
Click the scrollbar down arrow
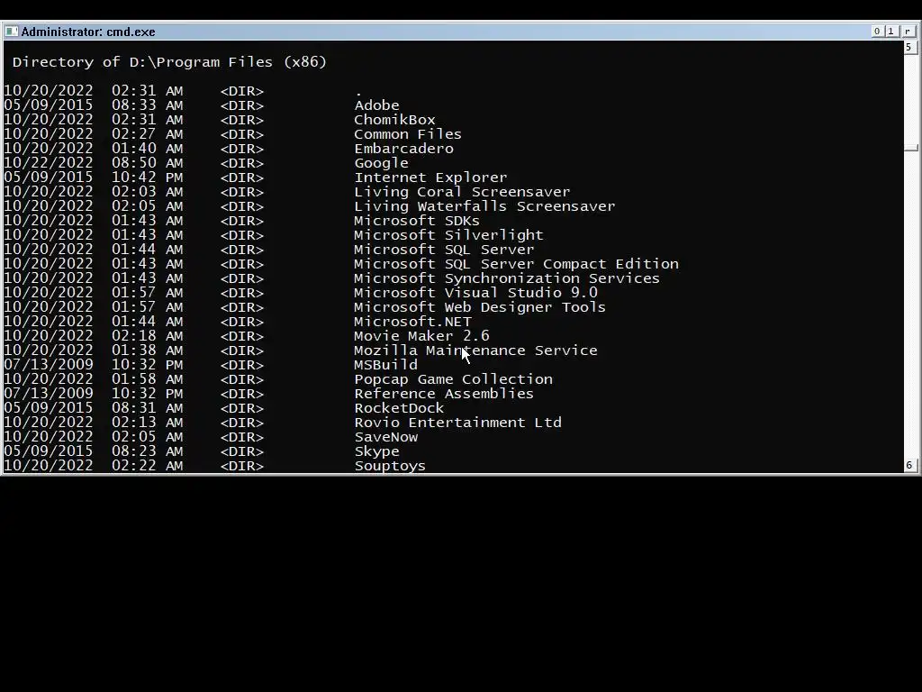909,466
